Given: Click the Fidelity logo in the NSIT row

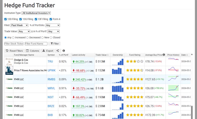Looking at the screenshot, I should pyautogui.click(x=9, y=97).
